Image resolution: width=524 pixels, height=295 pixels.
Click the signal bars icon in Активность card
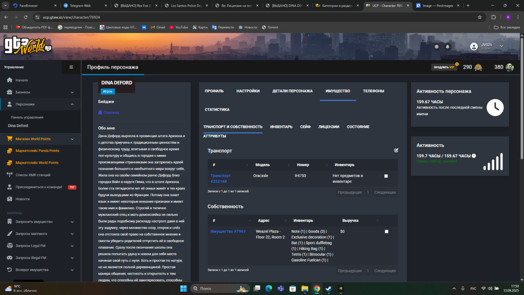pos(493,161)
